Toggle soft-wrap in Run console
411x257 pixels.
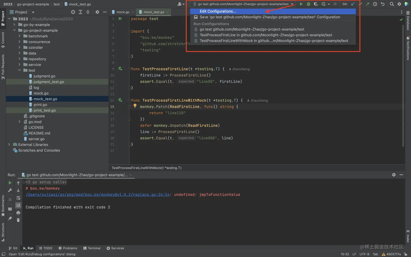18,198
